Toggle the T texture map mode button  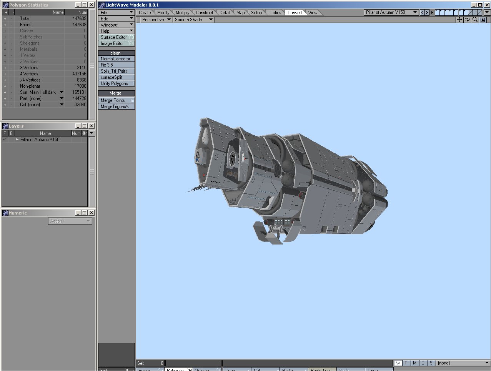406,363
